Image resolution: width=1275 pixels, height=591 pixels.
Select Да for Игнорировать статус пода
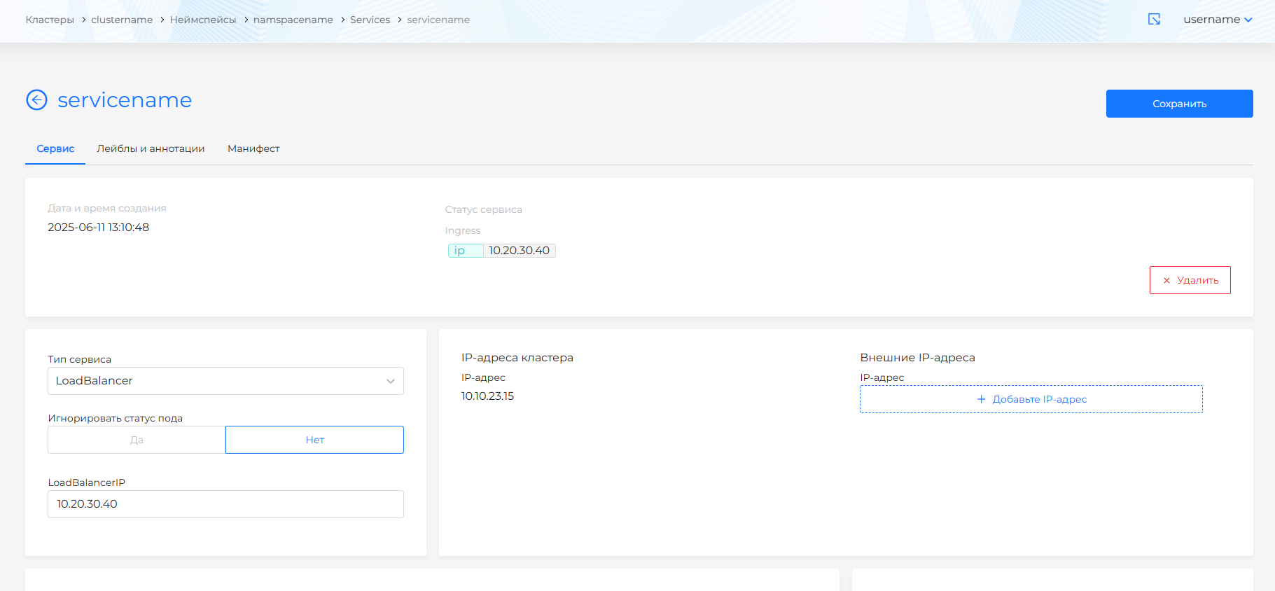tap(137, 440)
